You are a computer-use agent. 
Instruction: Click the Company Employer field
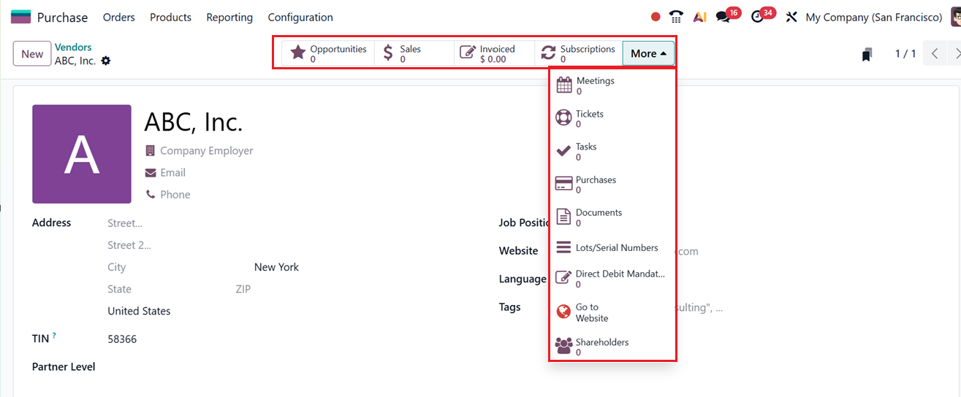coord(207,151)
